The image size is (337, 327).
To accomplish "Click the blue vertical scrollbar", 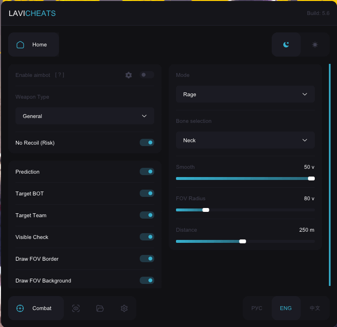I will tap(330, 175).
